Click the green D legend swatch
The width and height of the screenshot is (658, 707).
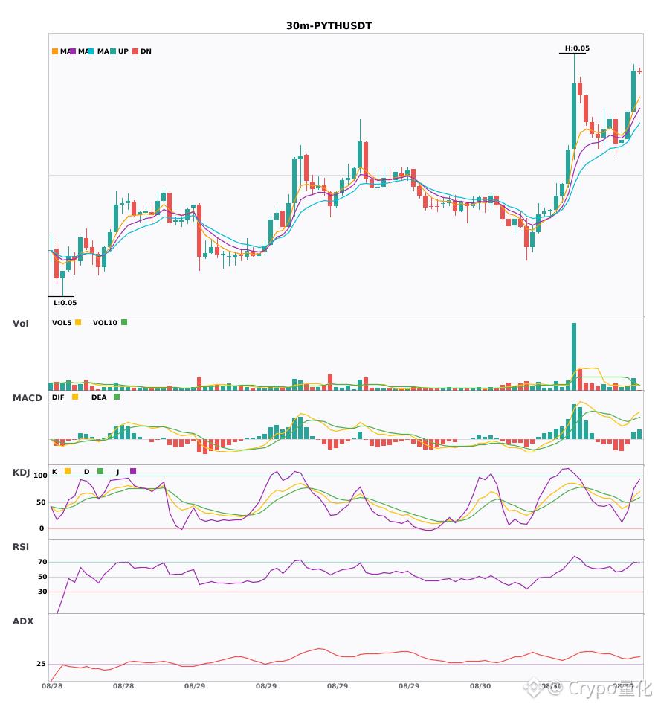pos(100,471)
